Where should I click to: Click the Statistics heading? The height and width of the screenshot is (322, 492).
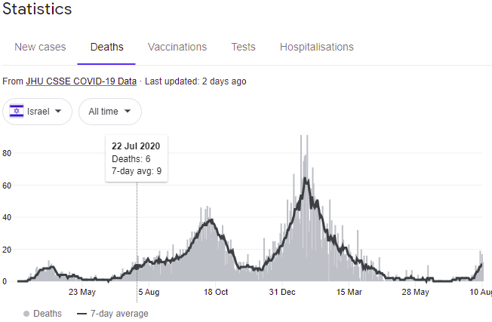[38, 10]
